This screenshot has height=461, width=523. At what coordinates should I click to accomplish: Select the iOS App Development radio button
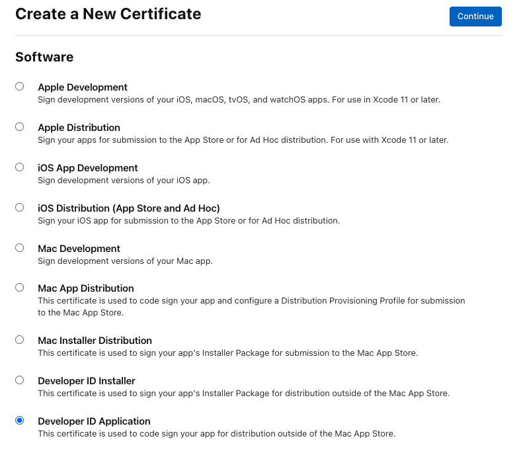[20, 167]
